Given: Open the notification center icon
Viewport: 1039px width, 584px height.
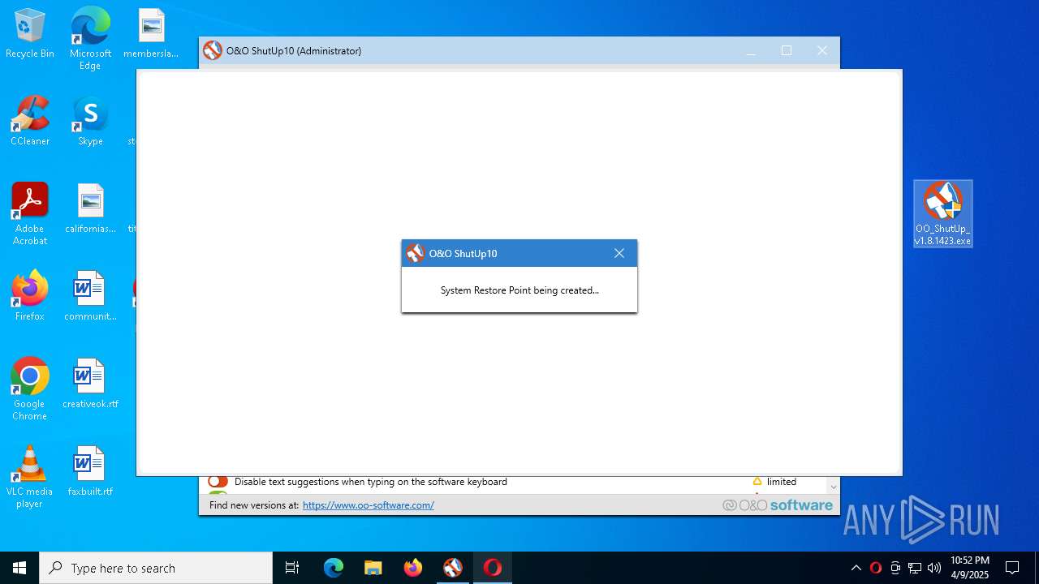Looking at the screenshot, I should 1012,568.
